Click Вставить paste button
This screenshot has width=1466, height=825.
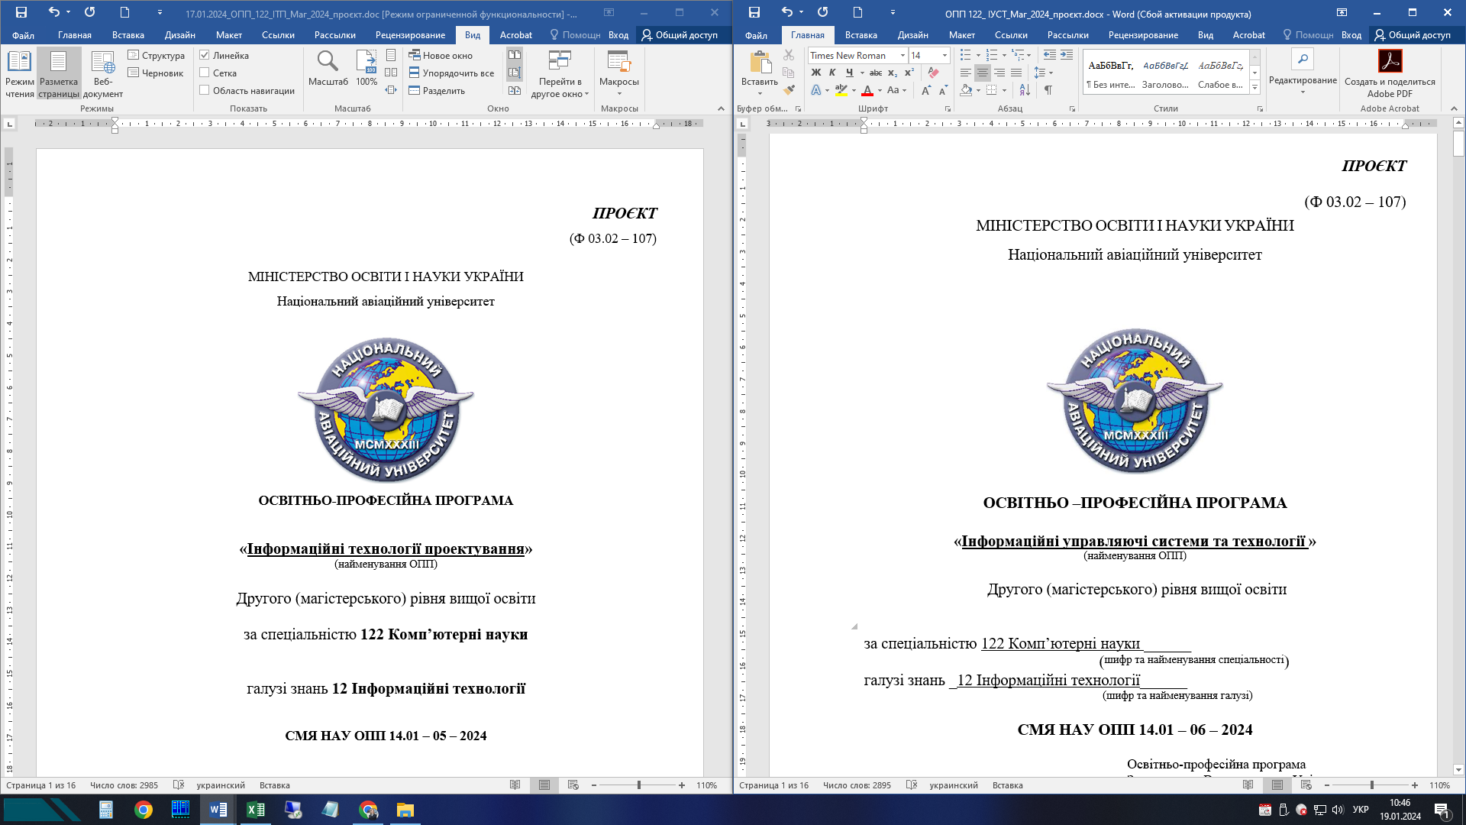coord(760,73)
